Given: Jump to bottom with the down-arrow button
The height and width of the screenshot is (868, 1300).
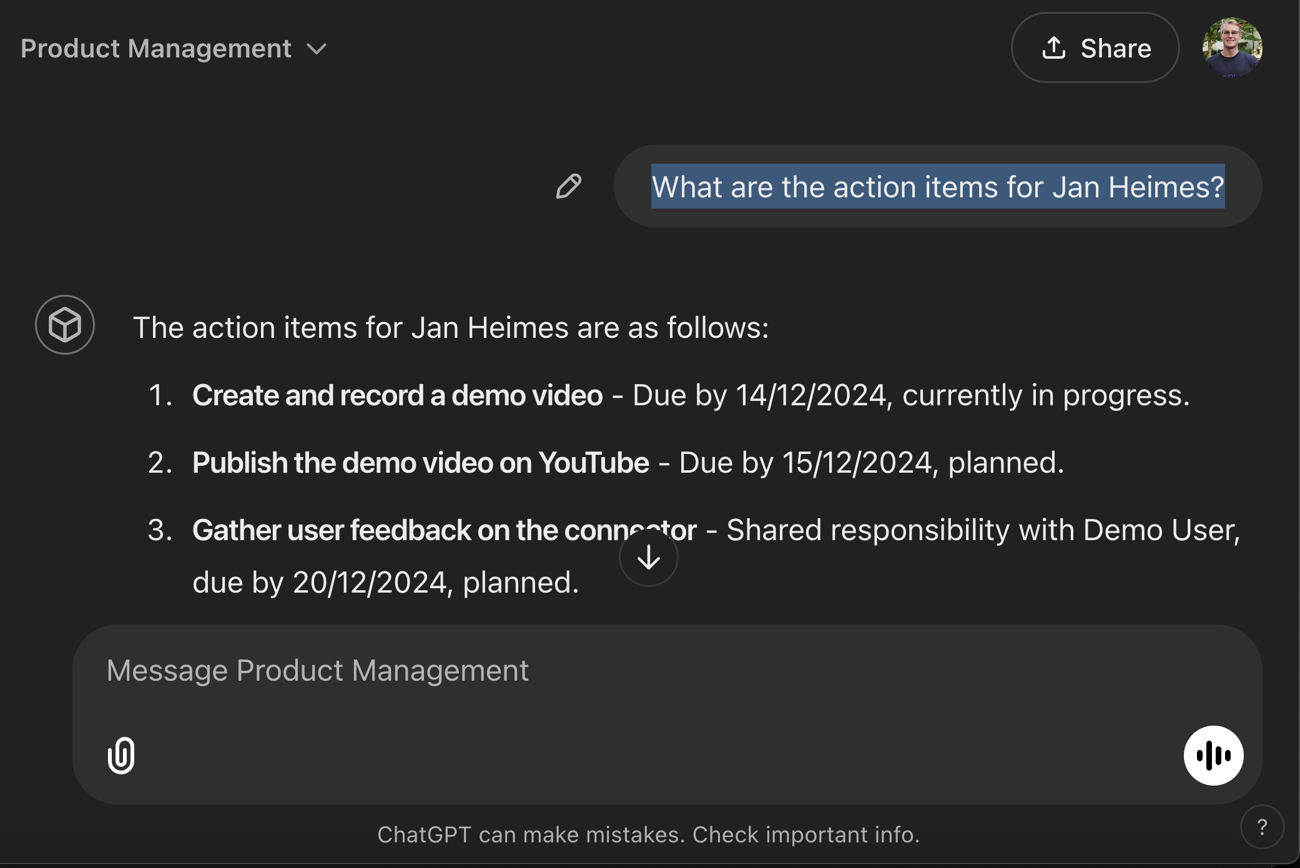Looking at the screenshot, I should pos(649,557).
